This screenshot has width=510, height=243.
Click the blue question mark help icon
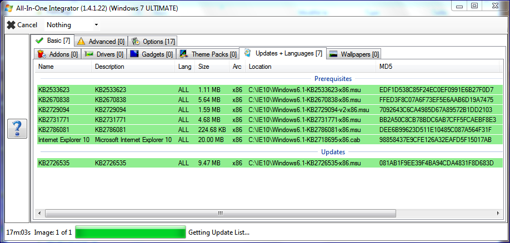[x=17, y=128]
